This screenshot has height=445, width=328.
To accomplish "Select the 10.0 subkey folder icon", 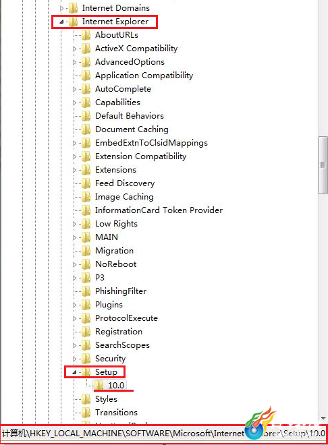I will [x=99, y=386].
